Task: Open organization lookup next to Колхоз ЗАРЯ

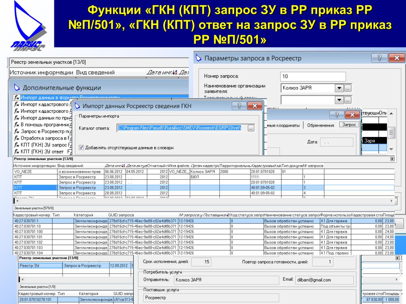Action: click(x=348, y=88)
